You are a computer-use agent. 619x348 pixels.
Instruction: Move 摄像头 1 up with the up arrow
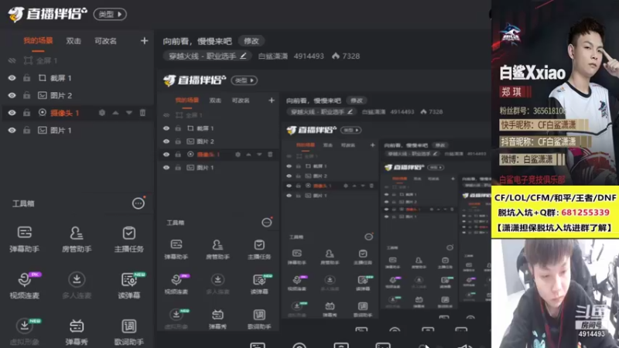tap(115, 113)
